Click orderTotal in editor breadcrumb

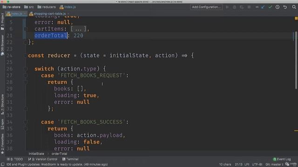click(x=59, y=154)
